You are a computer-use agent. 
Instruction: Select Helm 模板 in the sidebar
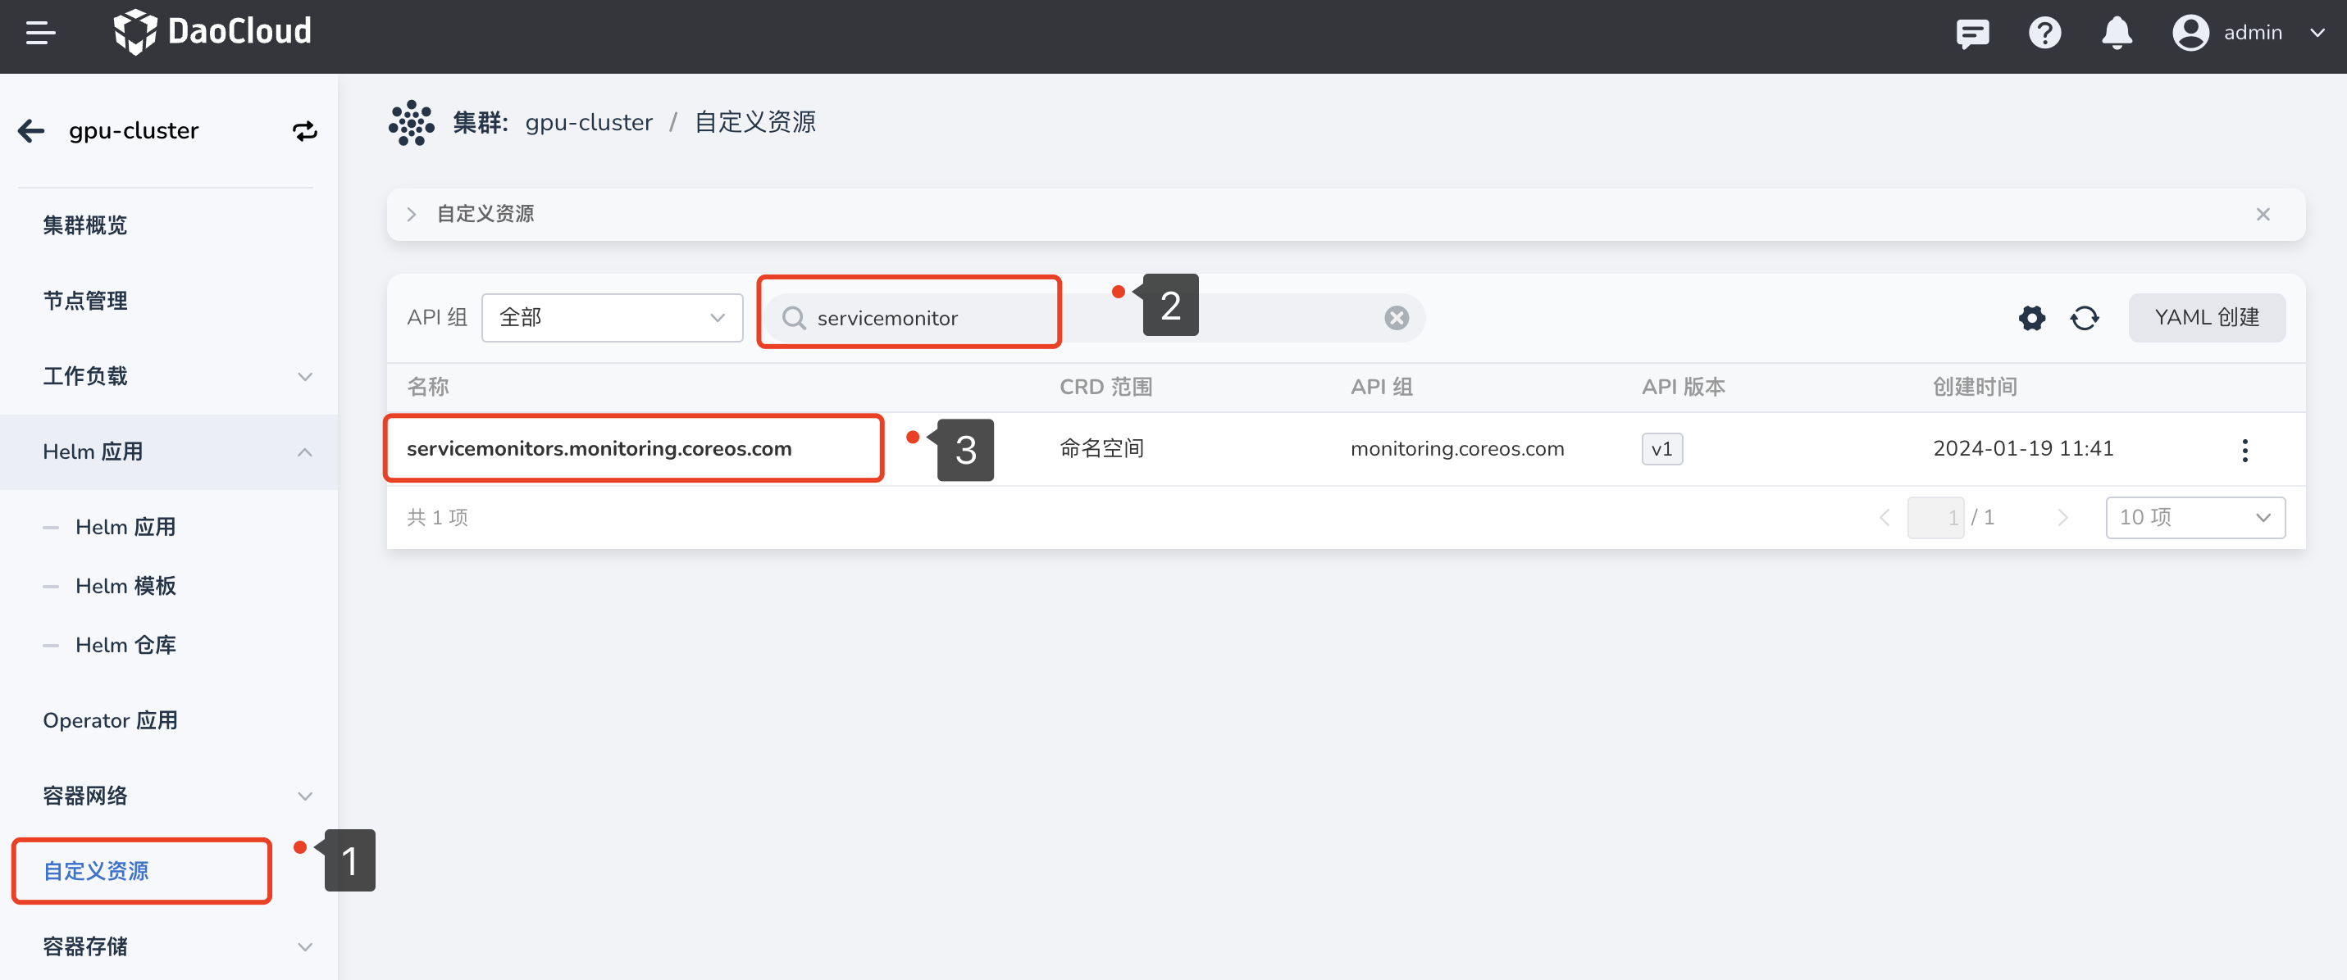point(125,586)
